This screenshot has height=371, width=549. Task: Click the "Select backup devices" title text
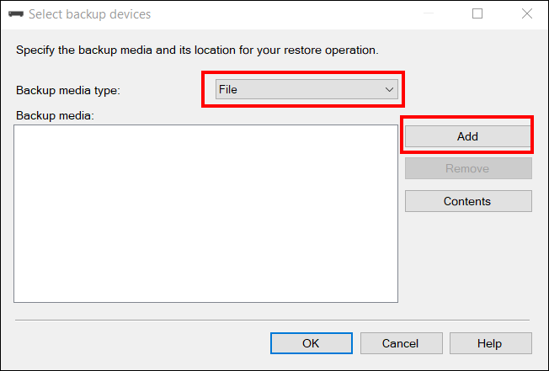pyautogui.click(x=89, y=14)
